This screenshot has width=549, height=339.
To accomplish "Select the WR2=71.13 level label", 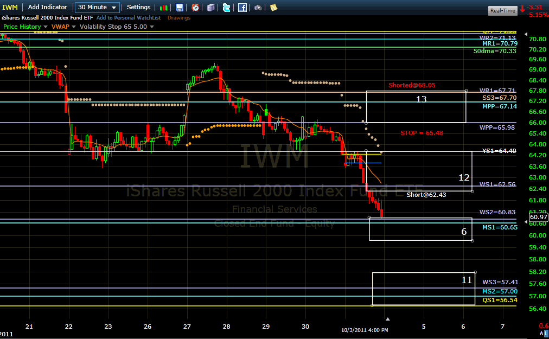I will click(x=497, y=38).
